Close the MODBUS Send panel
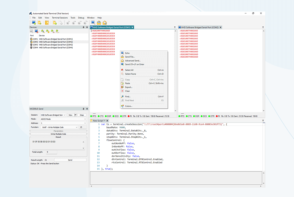The height and width of the screenshot is (197, 294). pos(87,109)
